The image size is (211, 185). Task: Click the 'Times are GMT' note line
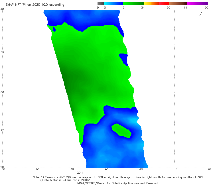pos(117,177)
